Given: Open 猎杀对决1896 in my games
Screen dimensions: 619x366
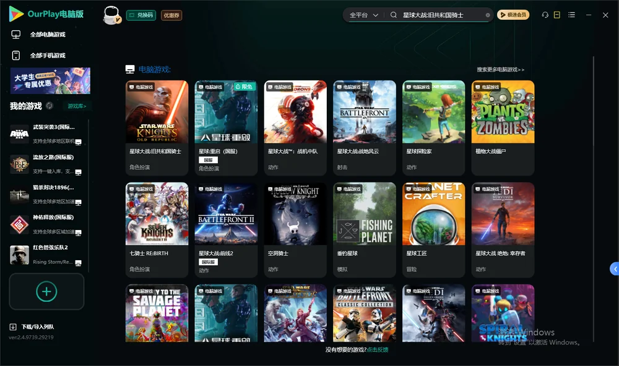Looking at the screenshot, I should [46, 194].
